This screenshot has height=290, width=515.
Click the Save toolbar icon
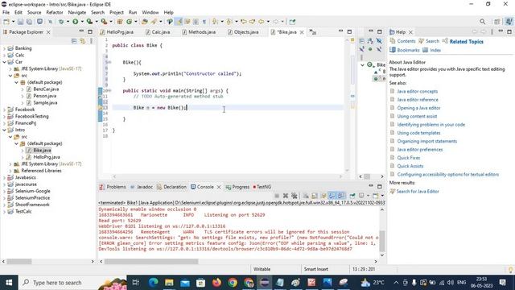pyautogui.click(x=20, y=22)
